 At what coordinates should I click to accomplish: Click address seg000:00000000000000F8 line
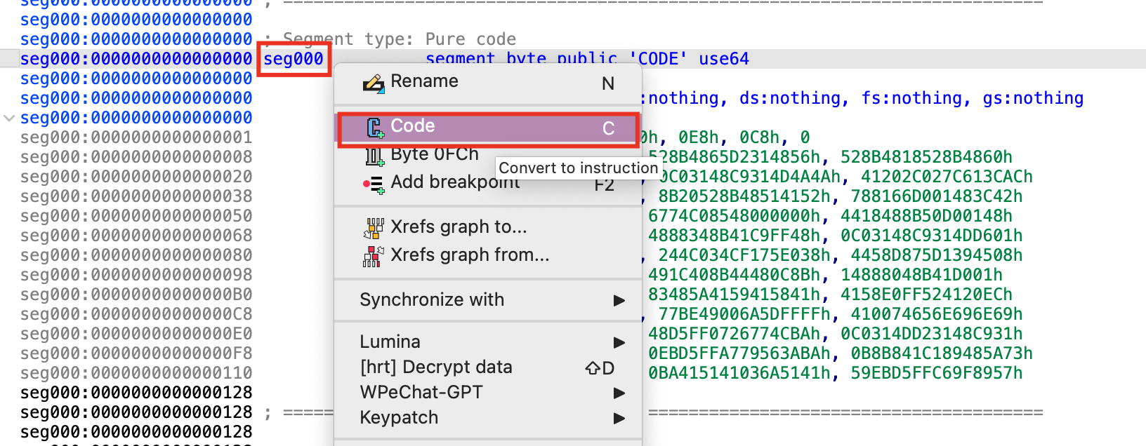[x=136, y=353]
